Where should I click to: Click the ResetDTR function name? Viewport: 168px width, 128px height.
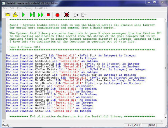click(42, 100)
